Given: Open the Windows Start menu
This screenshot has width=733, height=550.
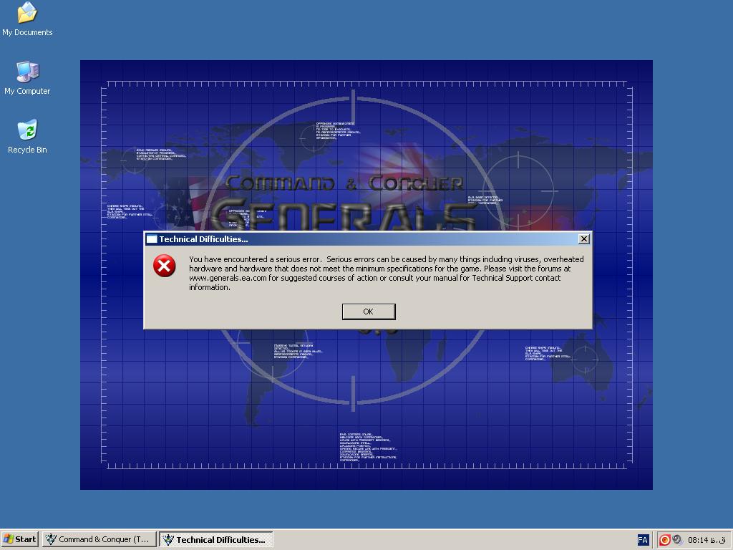Looking at the screenshot, I should pyautogui.click(x=20, y=539).
